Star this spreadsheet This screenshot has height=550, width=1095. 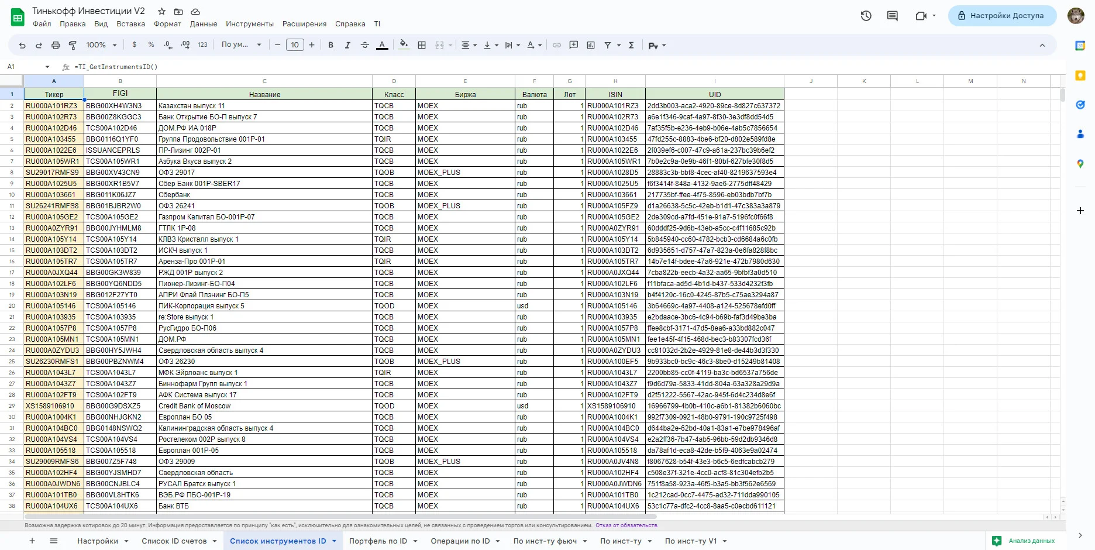click(162, 12)
